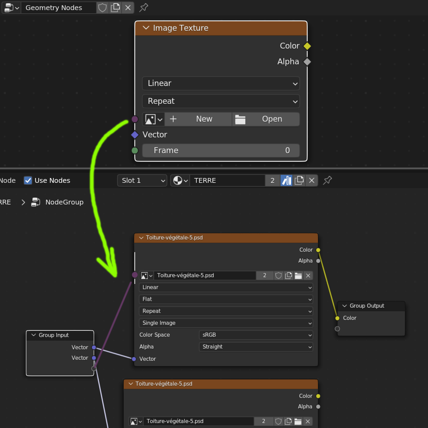428x428 pixels.
Task: Open the Repeat extension dropdown in Image Texture
Action: click(221, 101)
